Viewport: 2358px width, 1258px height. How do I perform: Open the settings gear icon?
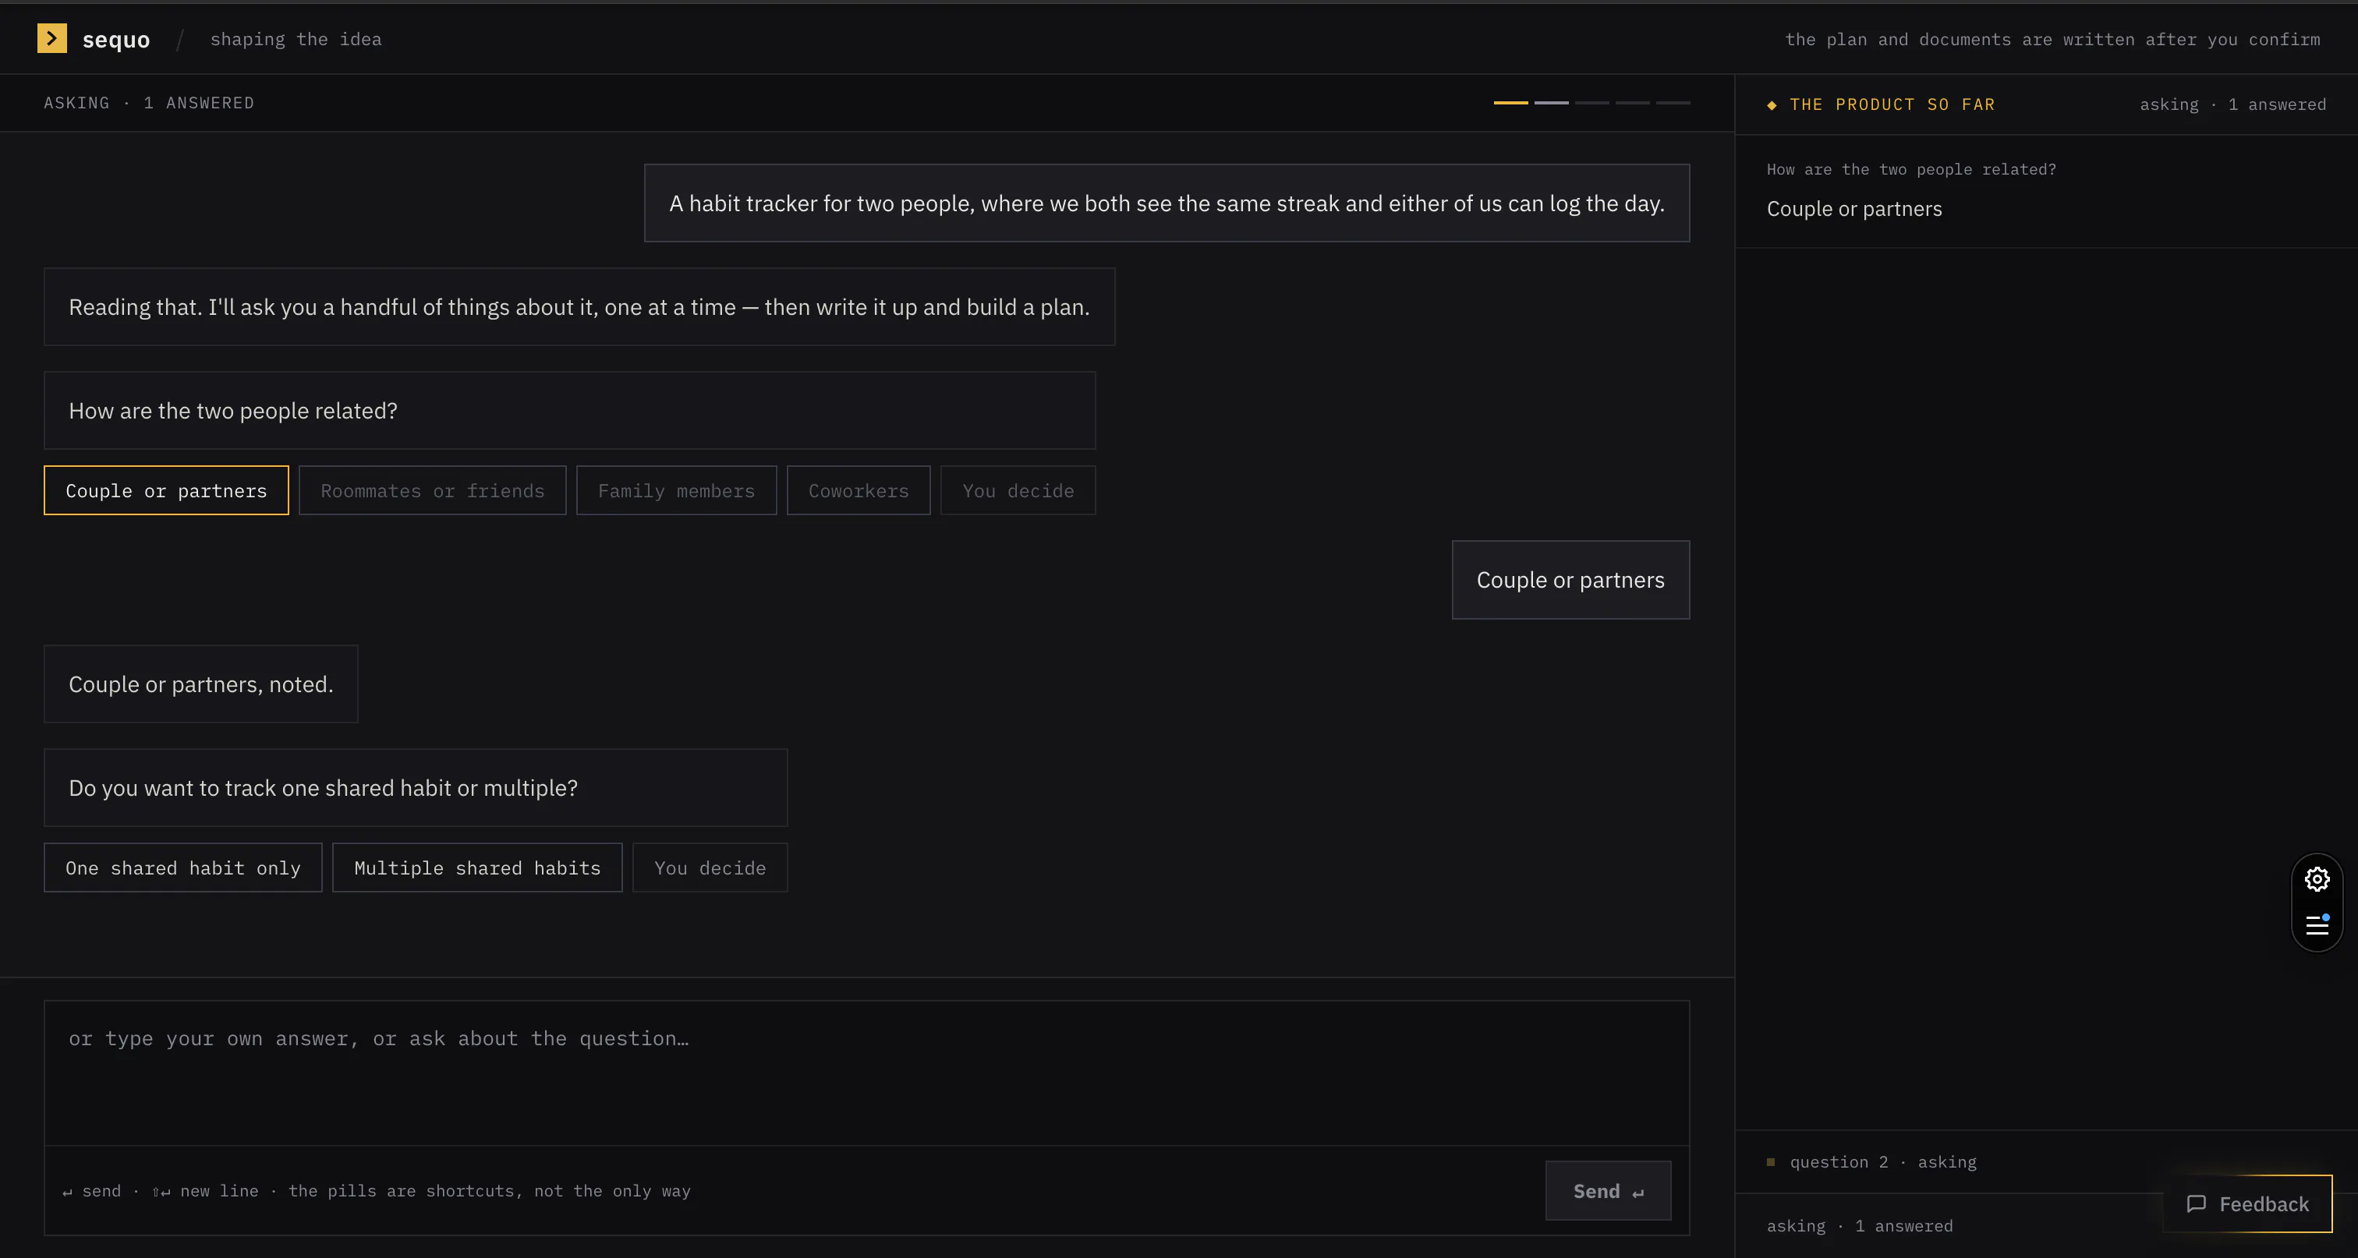(x=2317, y=879)
